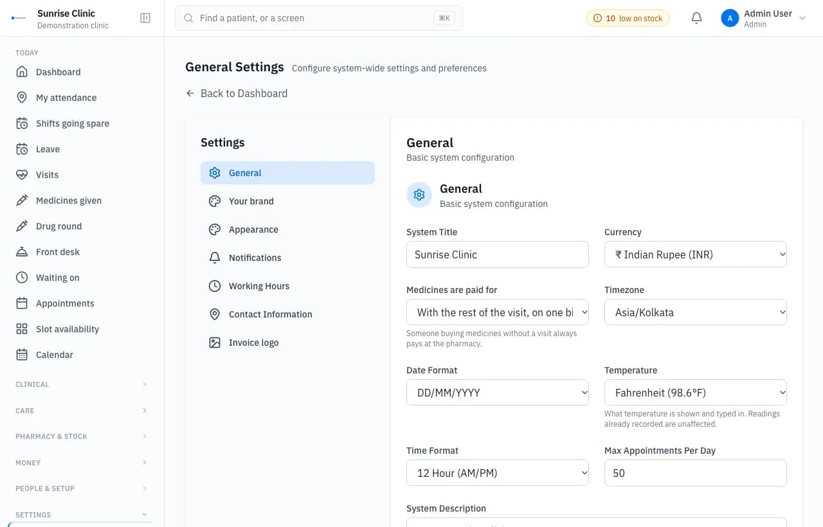The height and width of the screenshot is (527, 823).
Task: Click the 10 low on stock badge
Action: coord(628,18)
